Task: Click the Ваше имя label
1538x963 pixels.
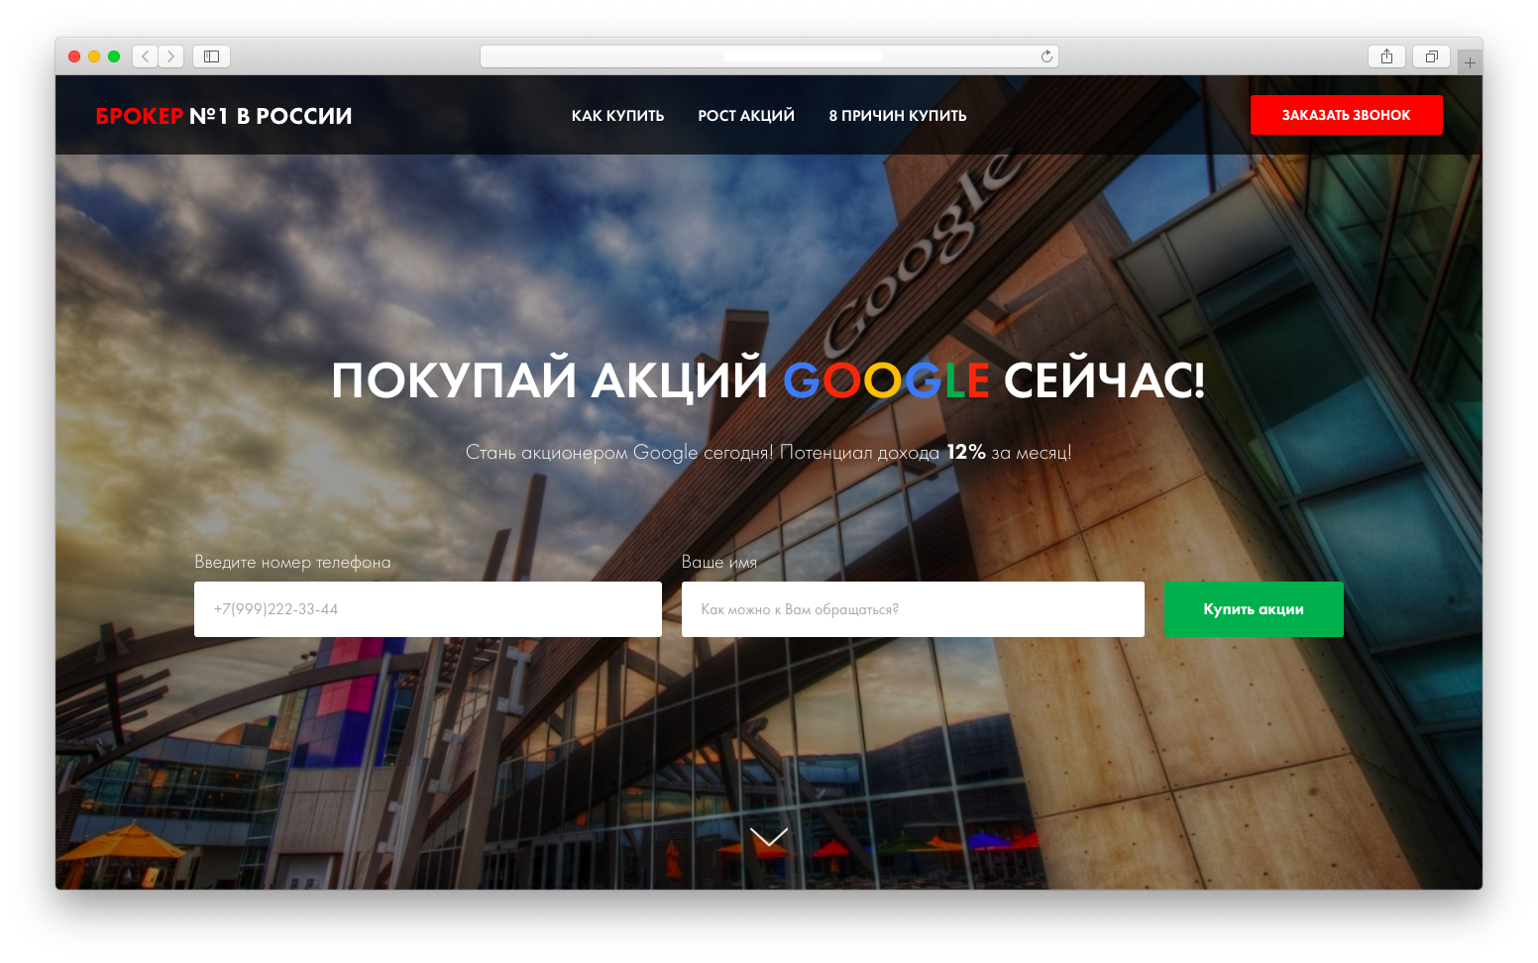Action: coord(719,562)
